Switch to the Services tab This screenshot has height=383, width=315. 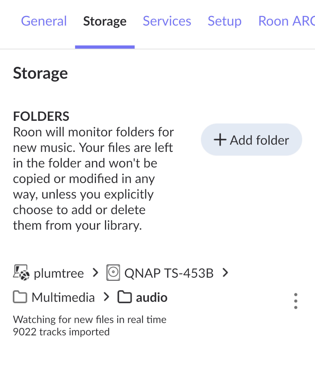click(x=167, y=21)
